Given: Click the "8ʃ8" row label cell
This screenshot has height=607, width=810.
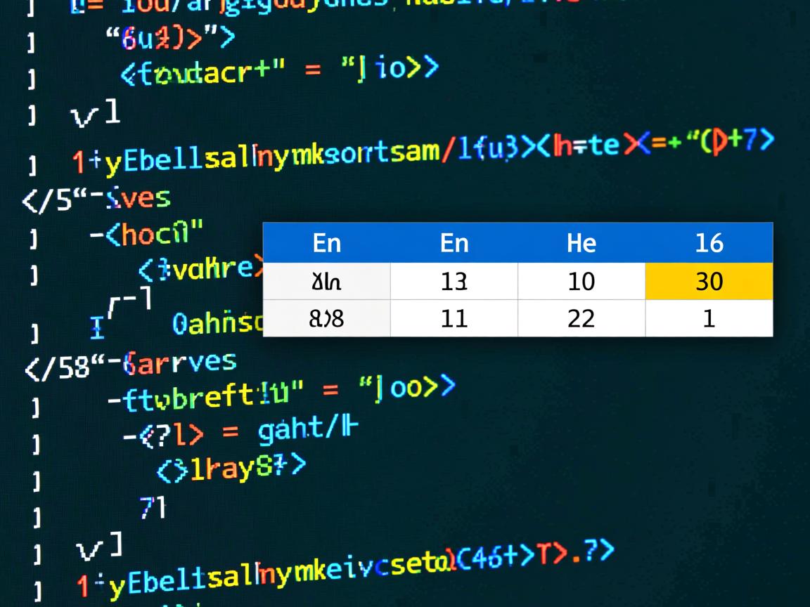Looking at the screenshot, I should (326, 318).
